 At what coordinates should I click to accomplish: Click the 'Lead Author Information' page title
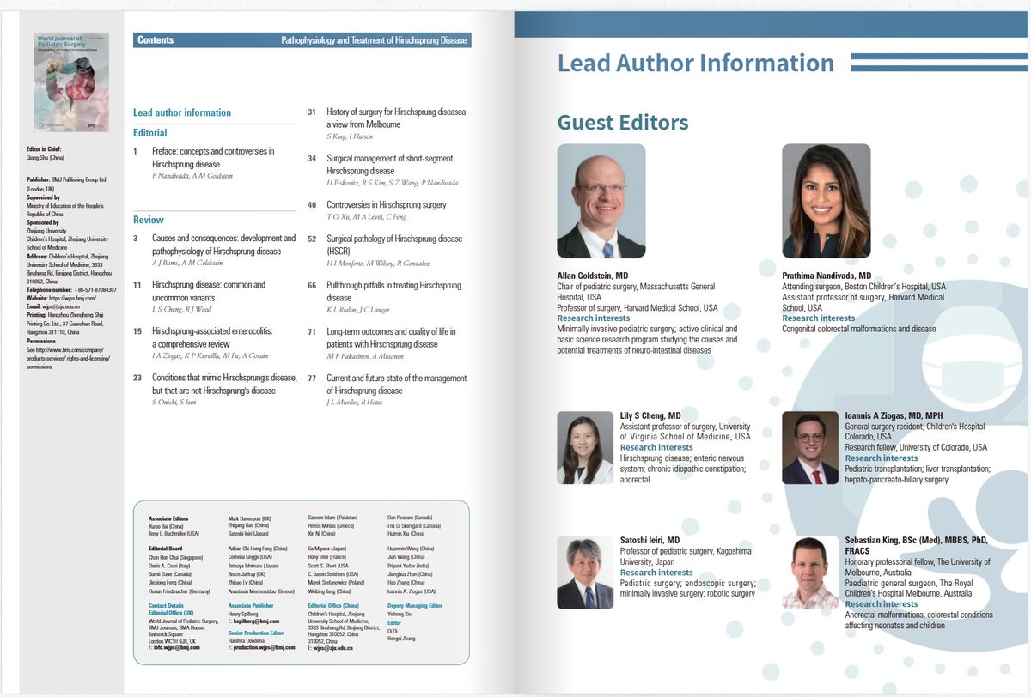(696, 63)
